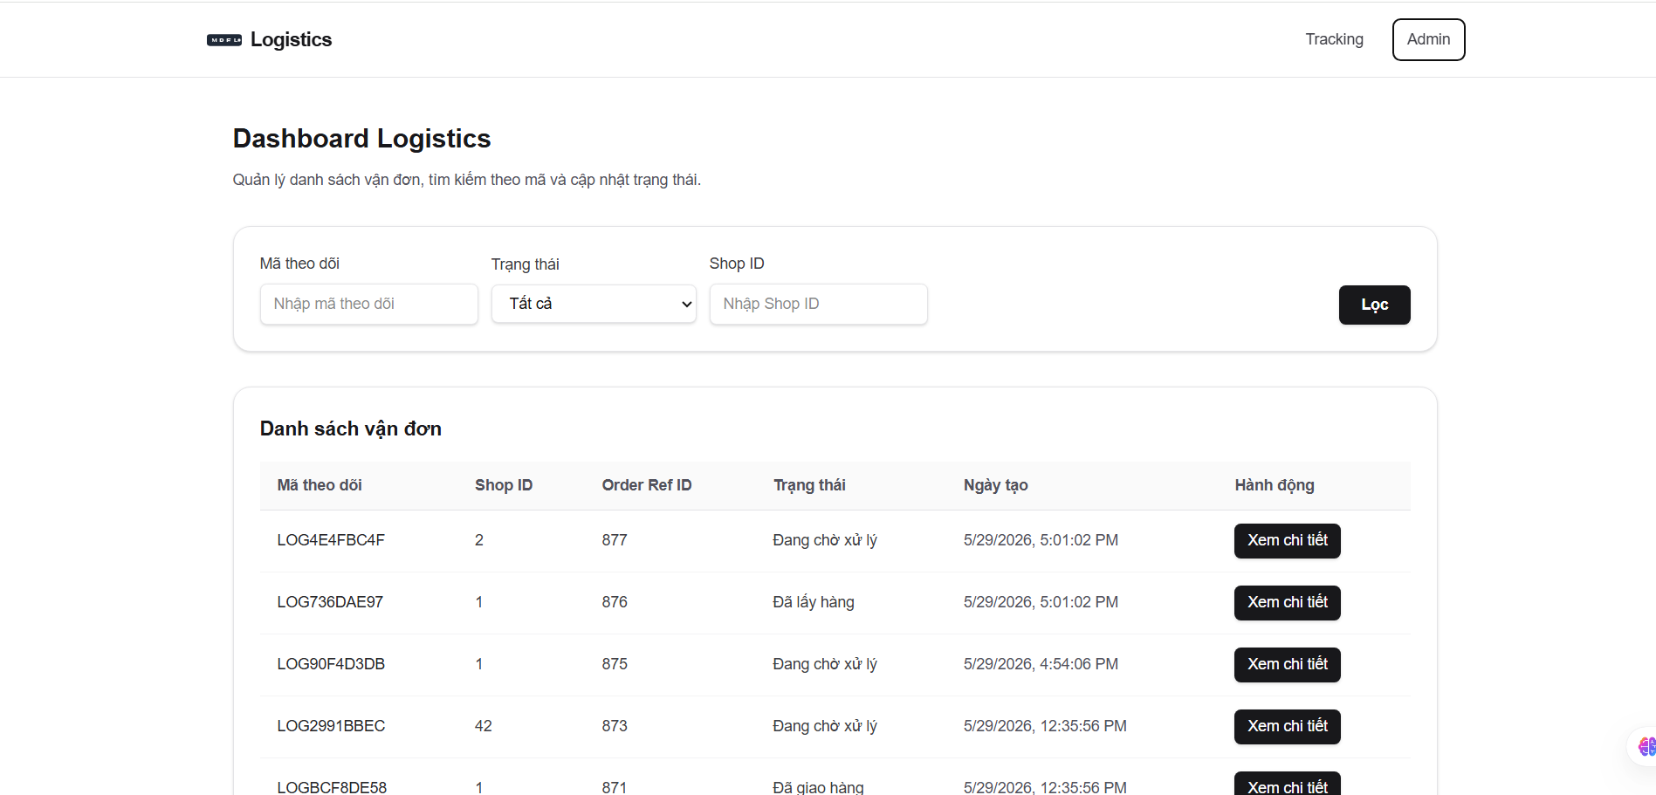1656x795 pixels.
Task: Focus the Mã theo dõi input field
Action: [368, 304]
